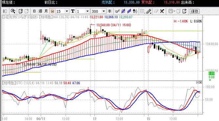
Task: Click the red-blue bar chart icon
Action: 123,11
